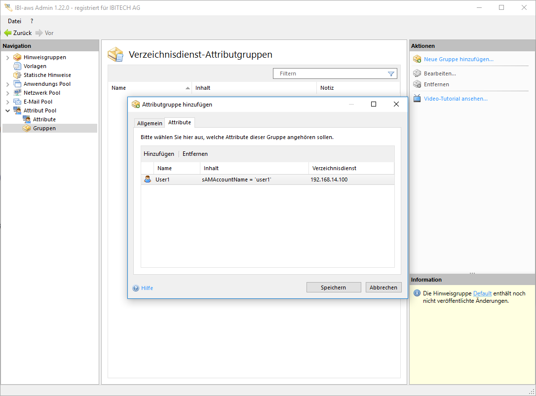
Task: Click the blue Hilfe question icon
Action: coord(136,288)
